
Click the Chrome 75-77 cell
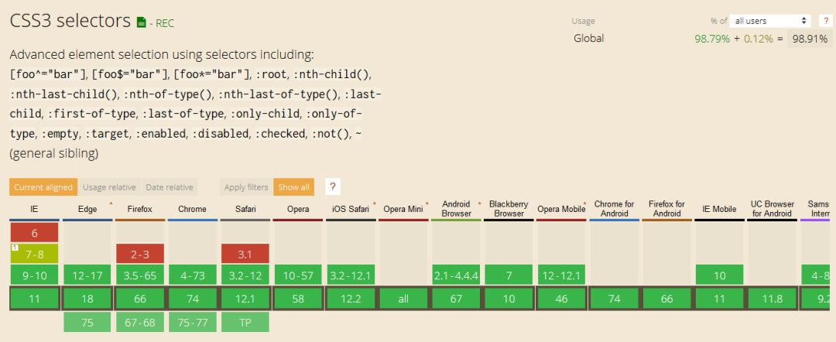point(193,323)
